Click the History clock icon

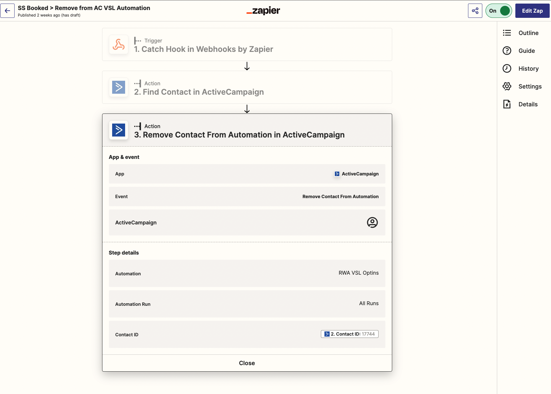pyautogui.click(x=507, y=68)
